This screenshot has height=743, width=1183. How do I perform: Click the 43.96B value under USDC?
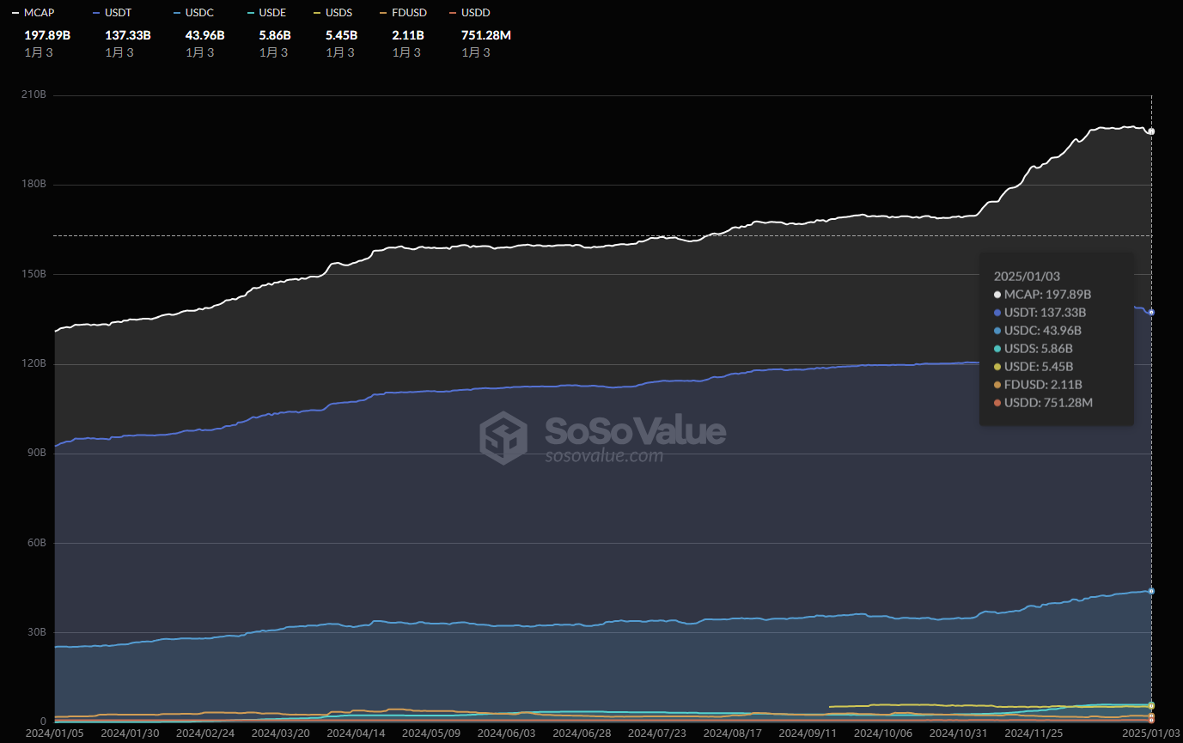[x=205, y=35]
